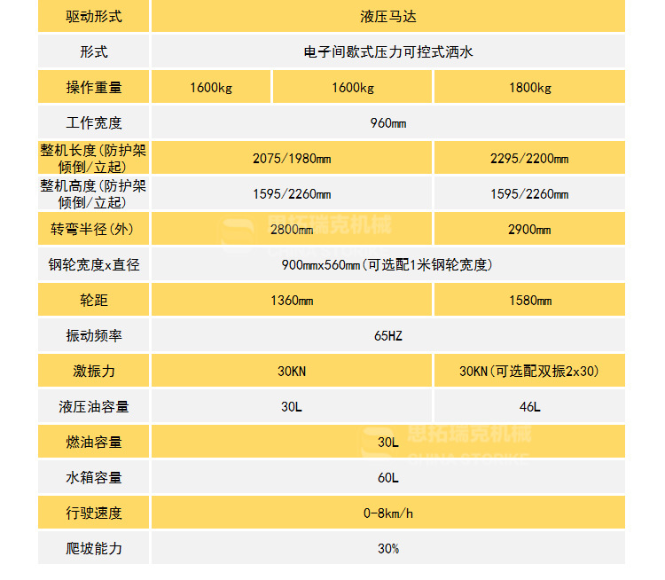
Task: Click the 1360mm wheelbase value
Action: 292,301
